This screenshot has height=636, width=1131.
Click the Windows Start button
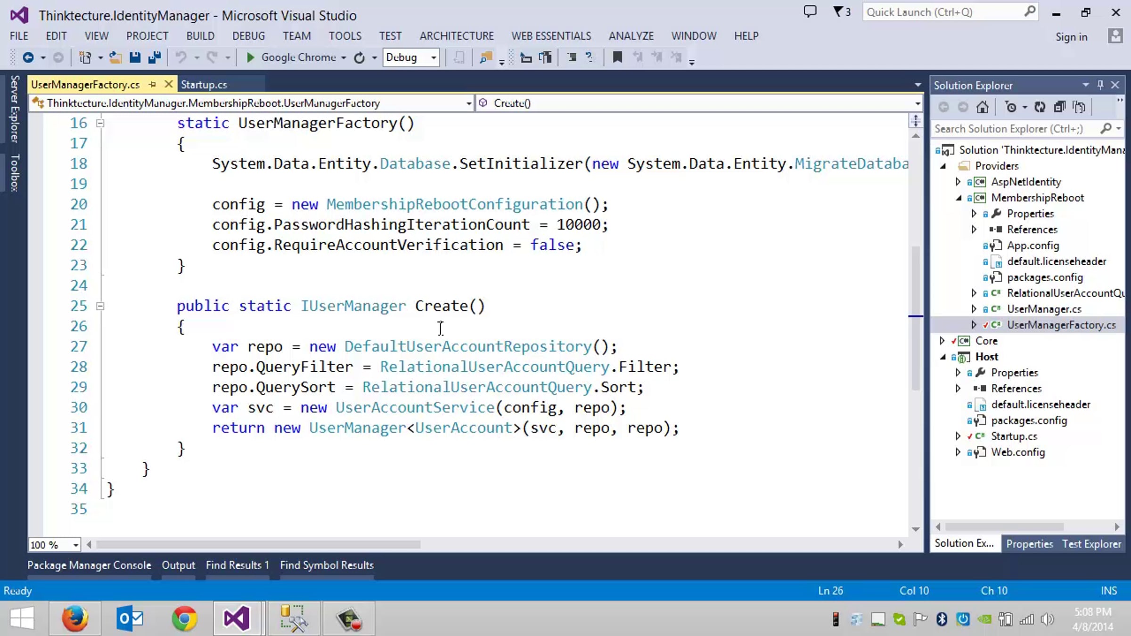click(x=22, y=618)
